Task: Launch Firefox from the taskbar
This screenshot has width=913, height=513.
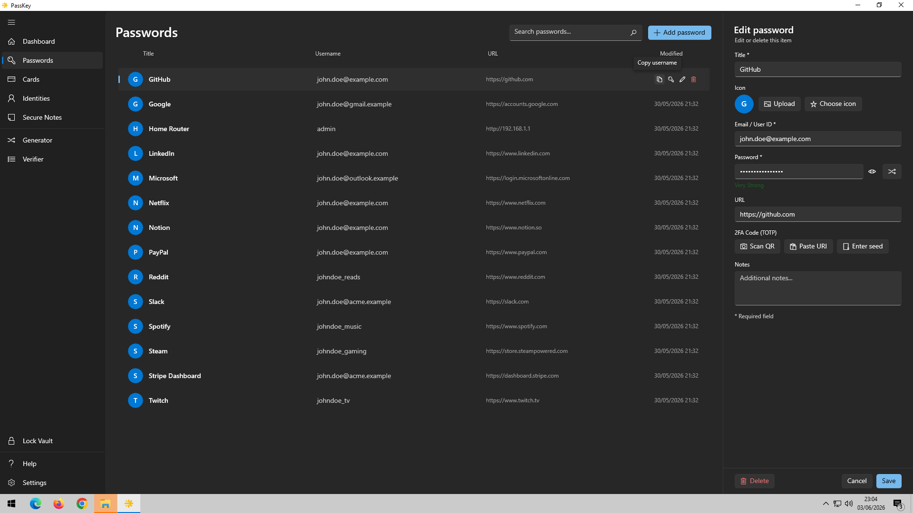Action: [58, 503]
